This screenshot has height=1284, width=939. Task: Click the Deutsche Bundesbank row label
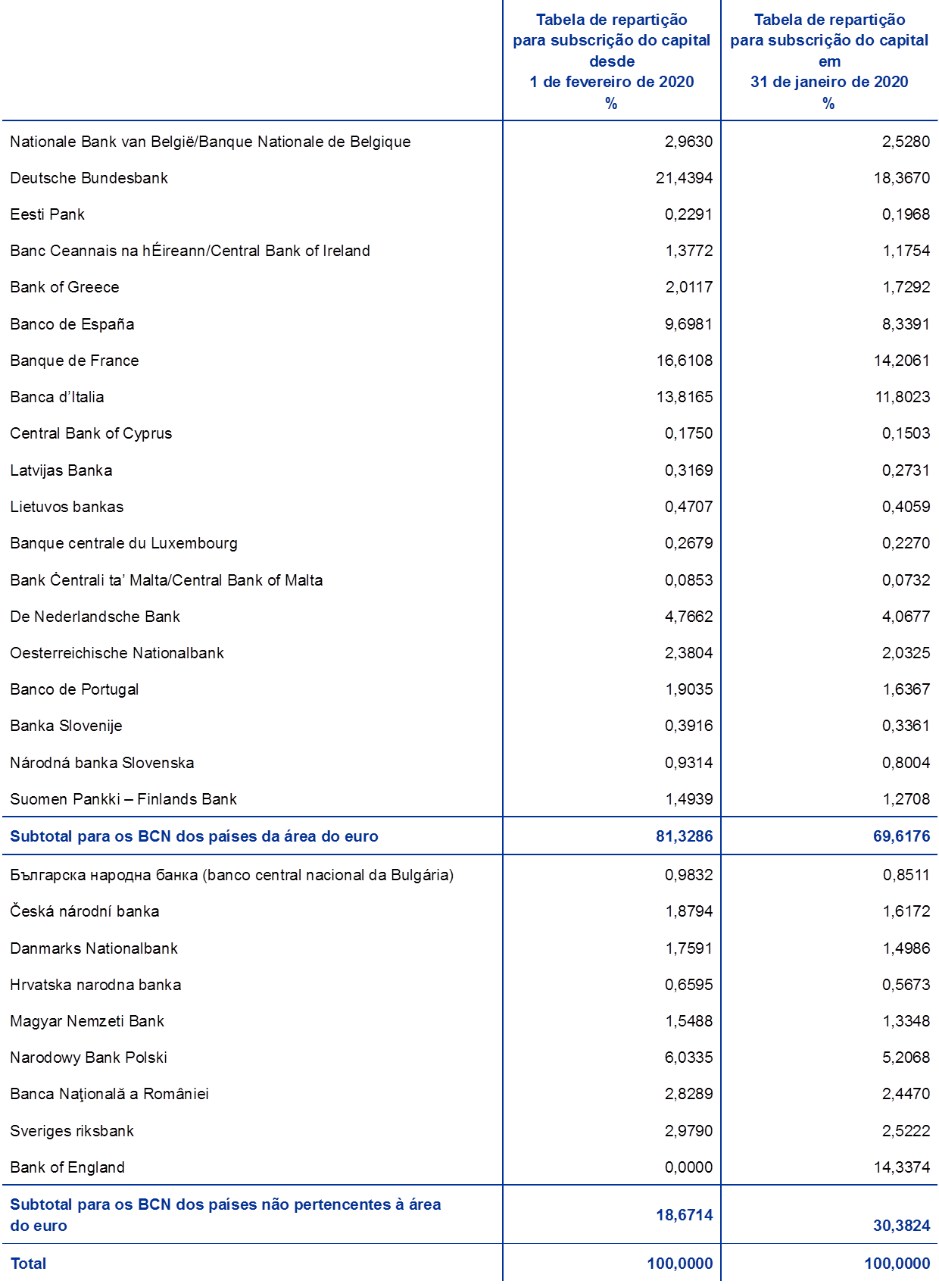tap(89, 178)
